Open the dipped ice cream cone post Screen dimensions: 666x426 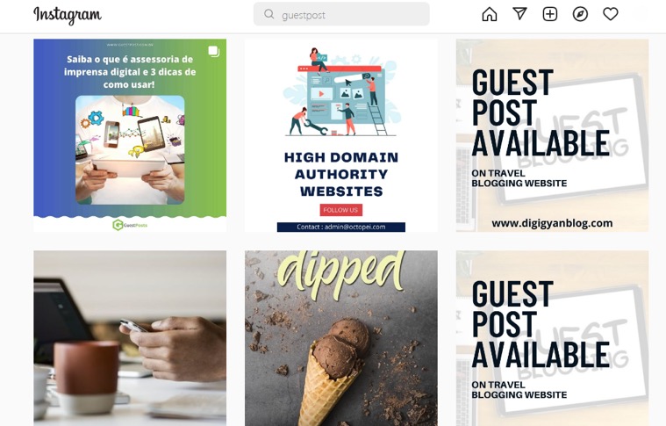coord(341,338)
